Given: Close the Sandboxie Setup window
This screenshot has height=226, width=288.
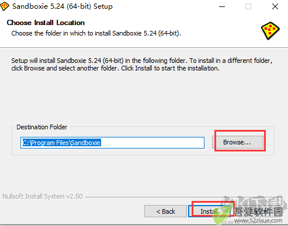Looking at the screenshot, I should 275,6.
